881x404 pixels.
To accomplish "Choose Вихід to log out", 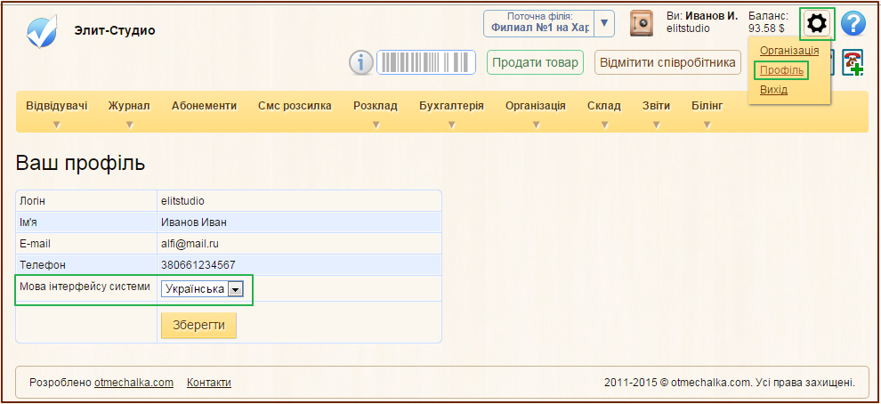I will click(773, 90).
